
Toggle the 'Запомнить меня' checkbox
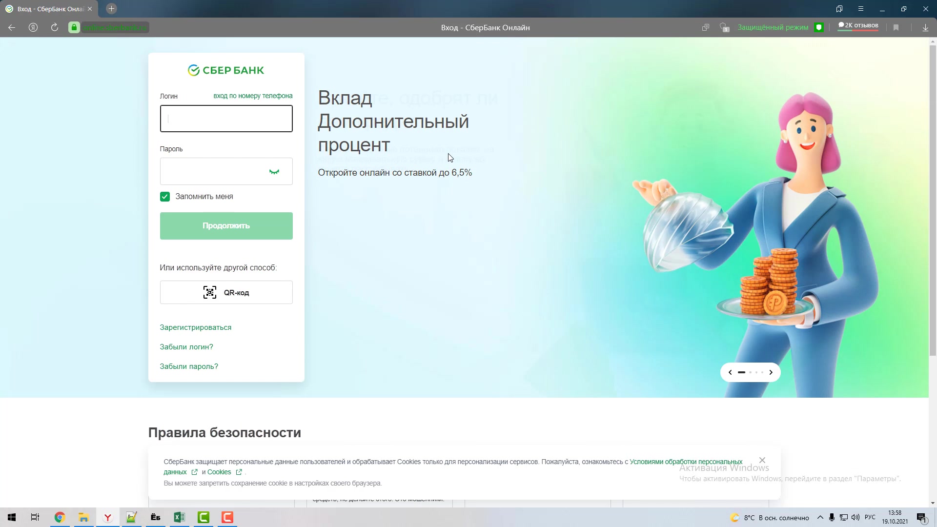click(x=165, y=197)
